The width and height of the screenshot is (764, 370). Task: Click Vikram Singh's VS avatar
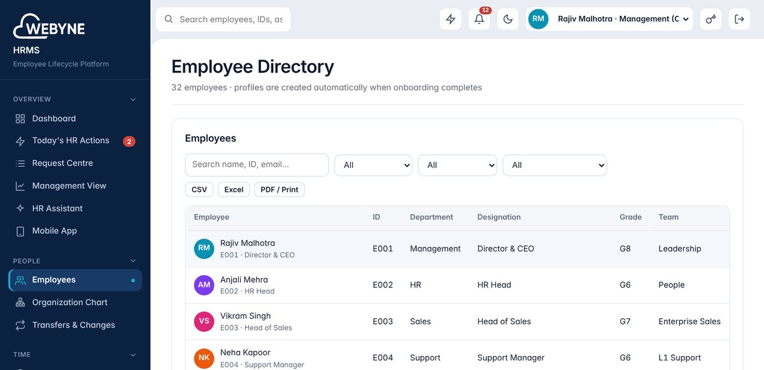point(204,321)
